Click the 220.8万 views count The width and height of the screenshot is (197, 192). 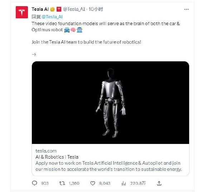(138, 183)
